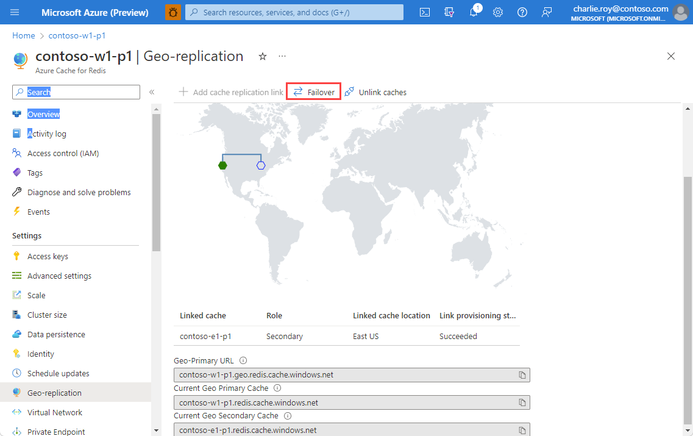Add contoso-w1-p1 to favorites with the star
693x436 pixels.
click(263, 56)
